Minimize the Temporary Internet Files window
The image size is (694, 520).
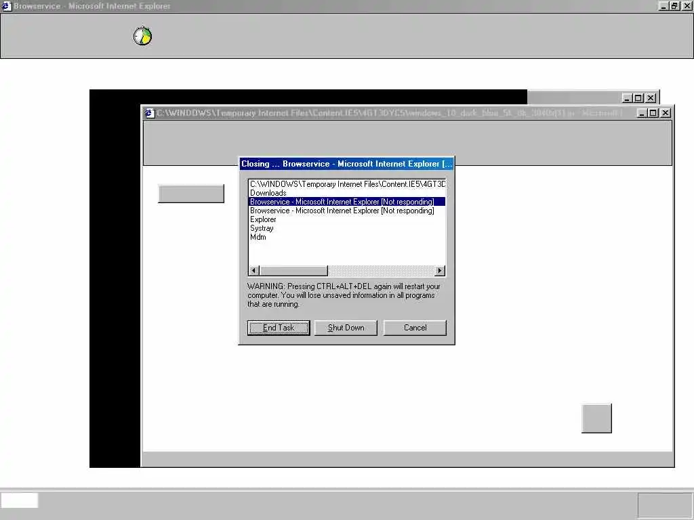click(642, 113)
